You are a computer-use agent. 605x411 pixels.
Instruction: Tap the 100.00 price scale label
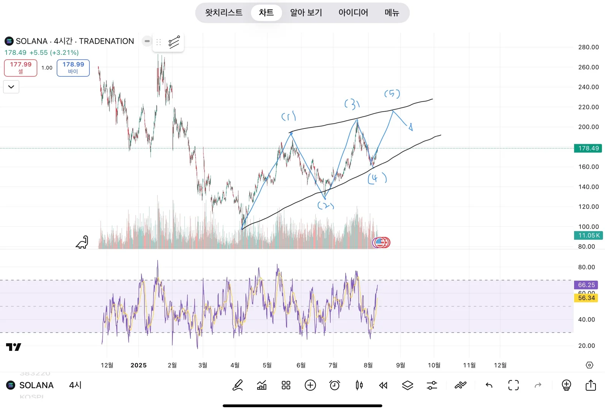tap(588, 226)
